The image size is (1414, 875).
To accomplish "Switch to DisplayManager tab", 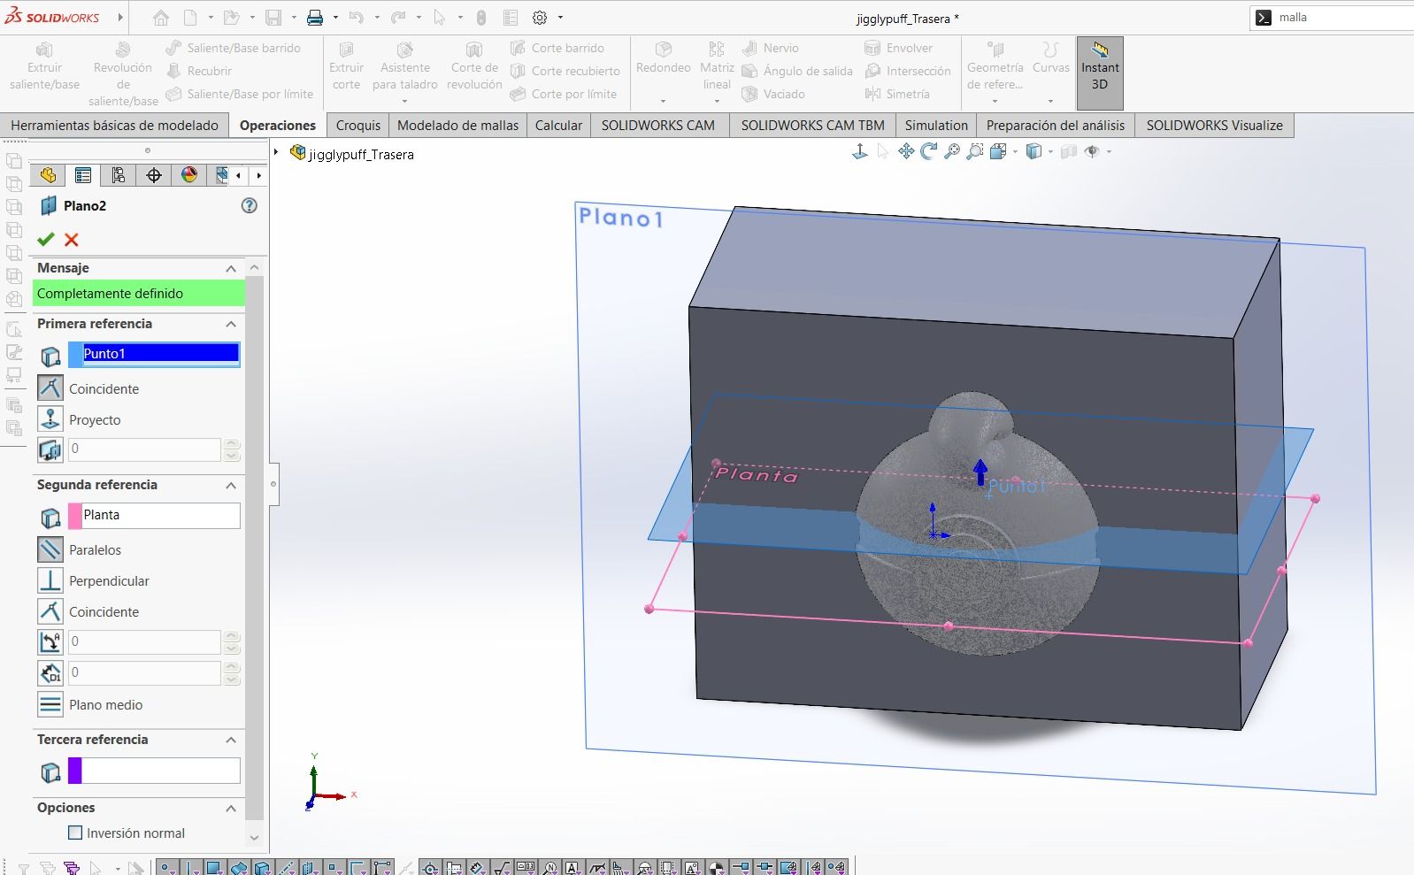I will pyautogui.click(x=189, y=175).
